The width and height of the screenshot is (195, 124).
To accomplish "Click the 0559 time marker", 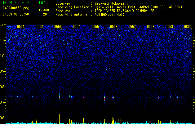I will (x=169, y=27).
